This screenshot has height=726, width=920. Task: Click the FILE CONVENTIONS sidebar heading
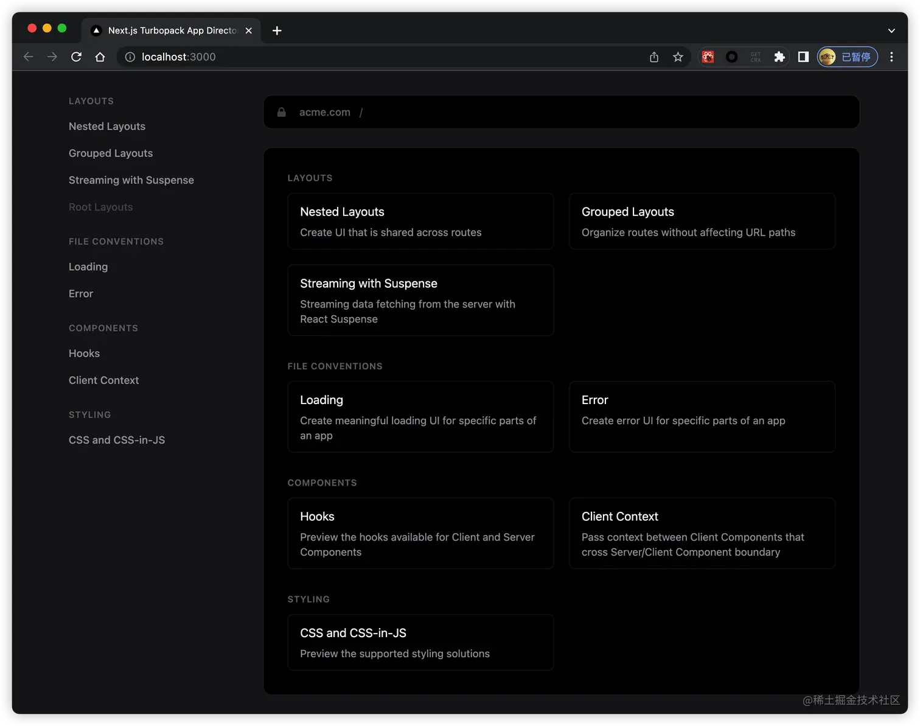pyautogui.click(x=116, y=242)
